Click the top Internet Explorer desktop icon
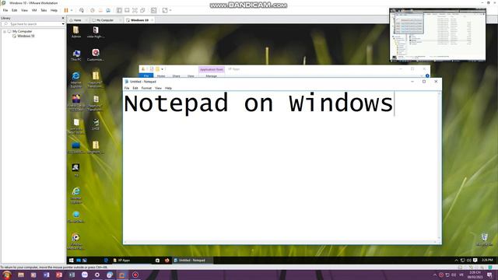Screen dimensions: 498x280 (x=76, y=79)
